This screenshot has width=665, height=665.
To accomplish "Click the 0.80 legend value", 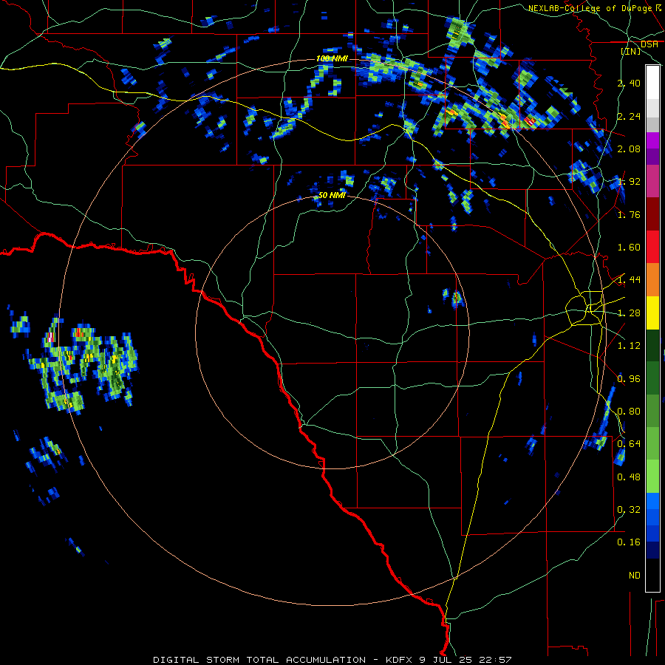I will click(629, 412).
